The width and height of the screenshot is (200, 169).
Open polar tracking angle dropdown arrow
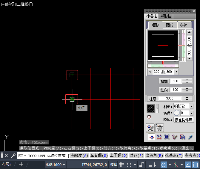[170, 165]
